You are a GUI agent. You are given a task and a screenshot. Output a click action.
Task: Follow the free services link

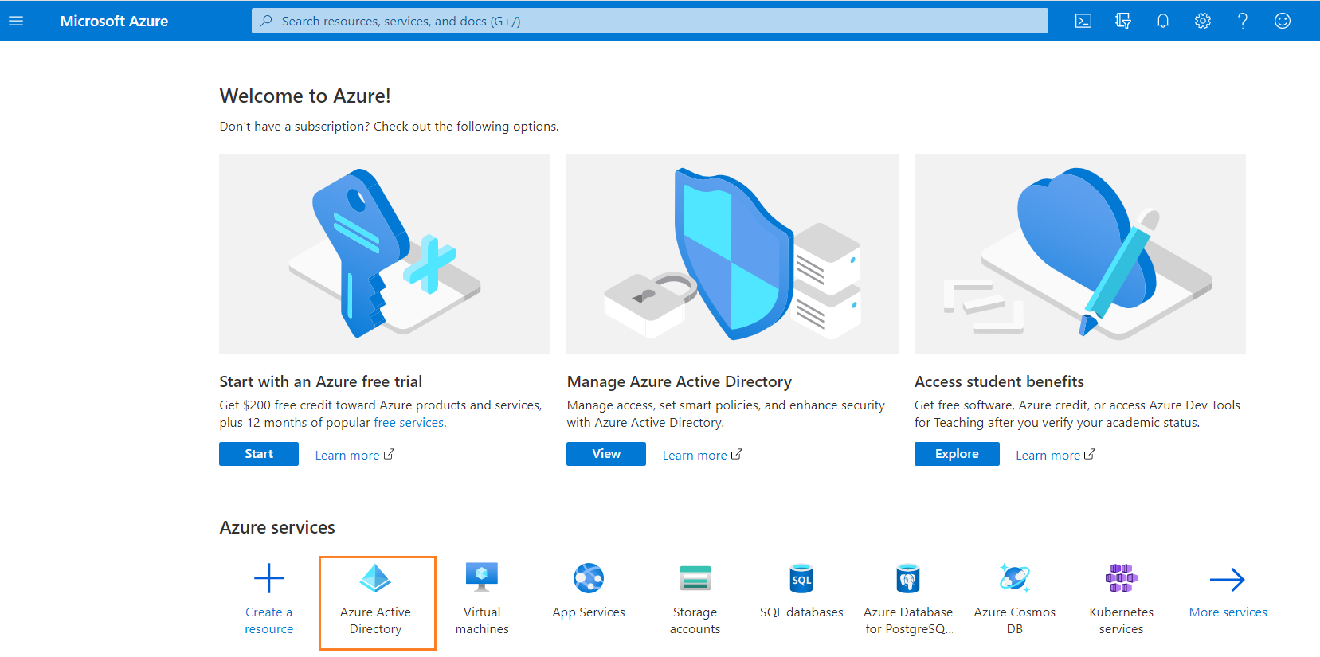(x=409, y=423)
